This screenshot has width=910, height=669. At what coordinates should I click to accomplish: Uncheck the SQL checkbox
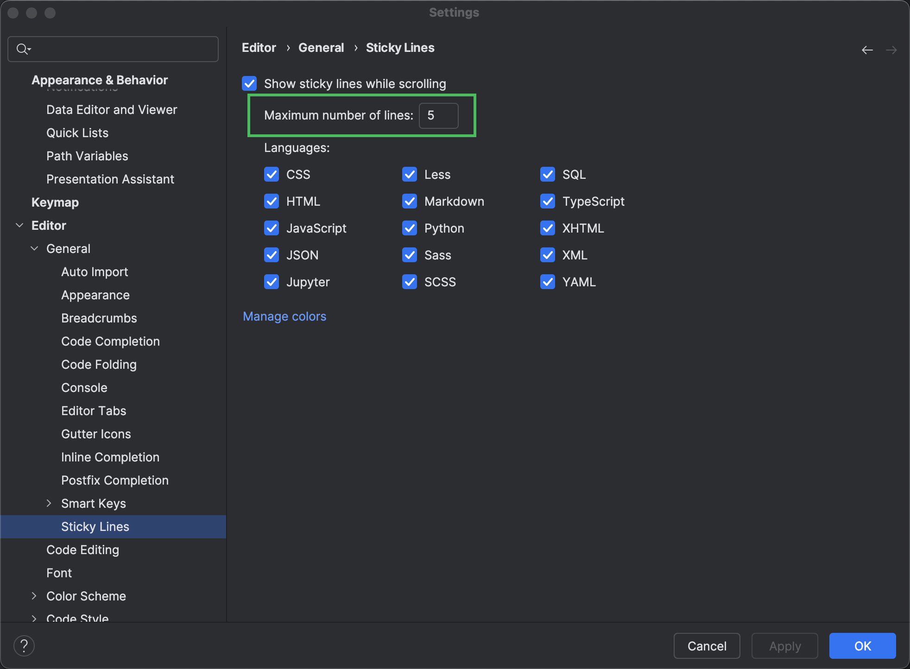547,174
